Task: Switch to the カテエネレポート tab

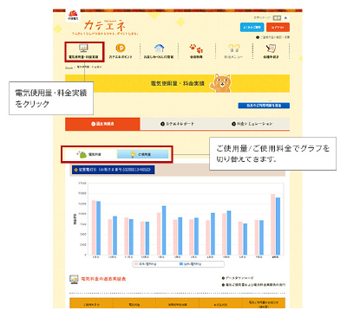Action: [x=177, y=124]
